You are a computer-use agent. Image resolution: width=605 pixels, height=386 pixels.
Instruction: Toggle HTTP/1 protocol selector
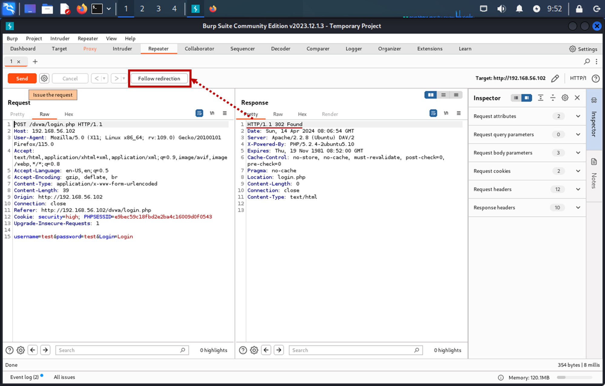pos(578,78)
